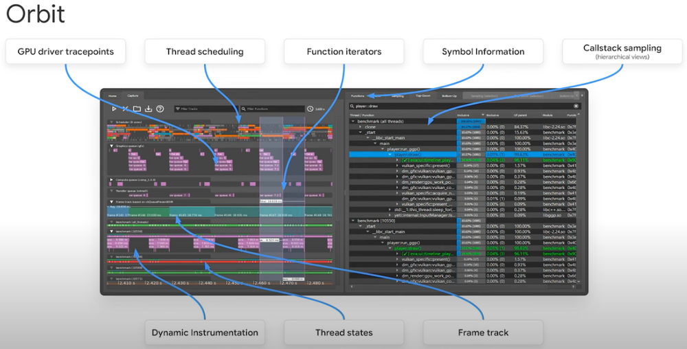Click Frame #146 in the frame track
Viewport: 687px width, 349px height.
[x=237, y=212]
